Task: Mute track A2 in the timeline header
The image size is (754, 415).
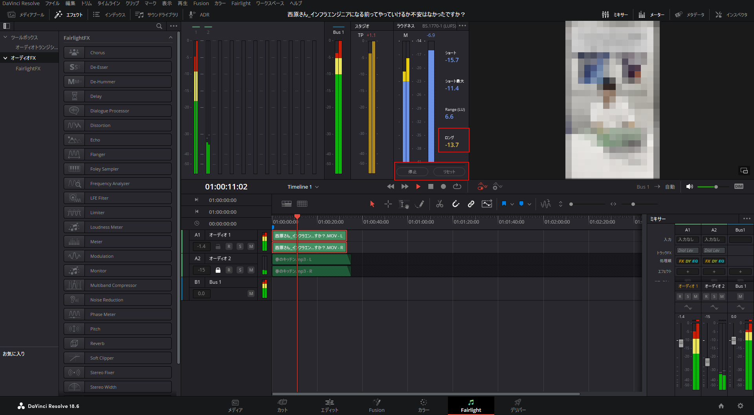Action: click(x=251, y=270)
